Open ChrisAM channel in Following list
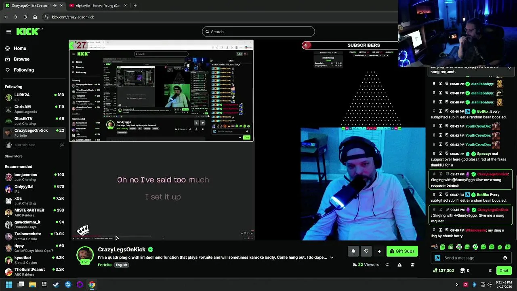The height and width of the screenshot is (291, 517). [34, 109]
